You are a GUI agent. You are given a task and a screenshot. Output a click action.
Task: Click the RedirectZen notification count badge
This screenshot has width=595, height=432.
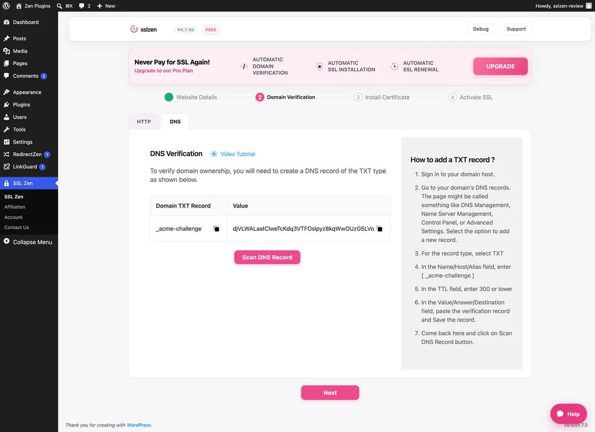(47, 155)
